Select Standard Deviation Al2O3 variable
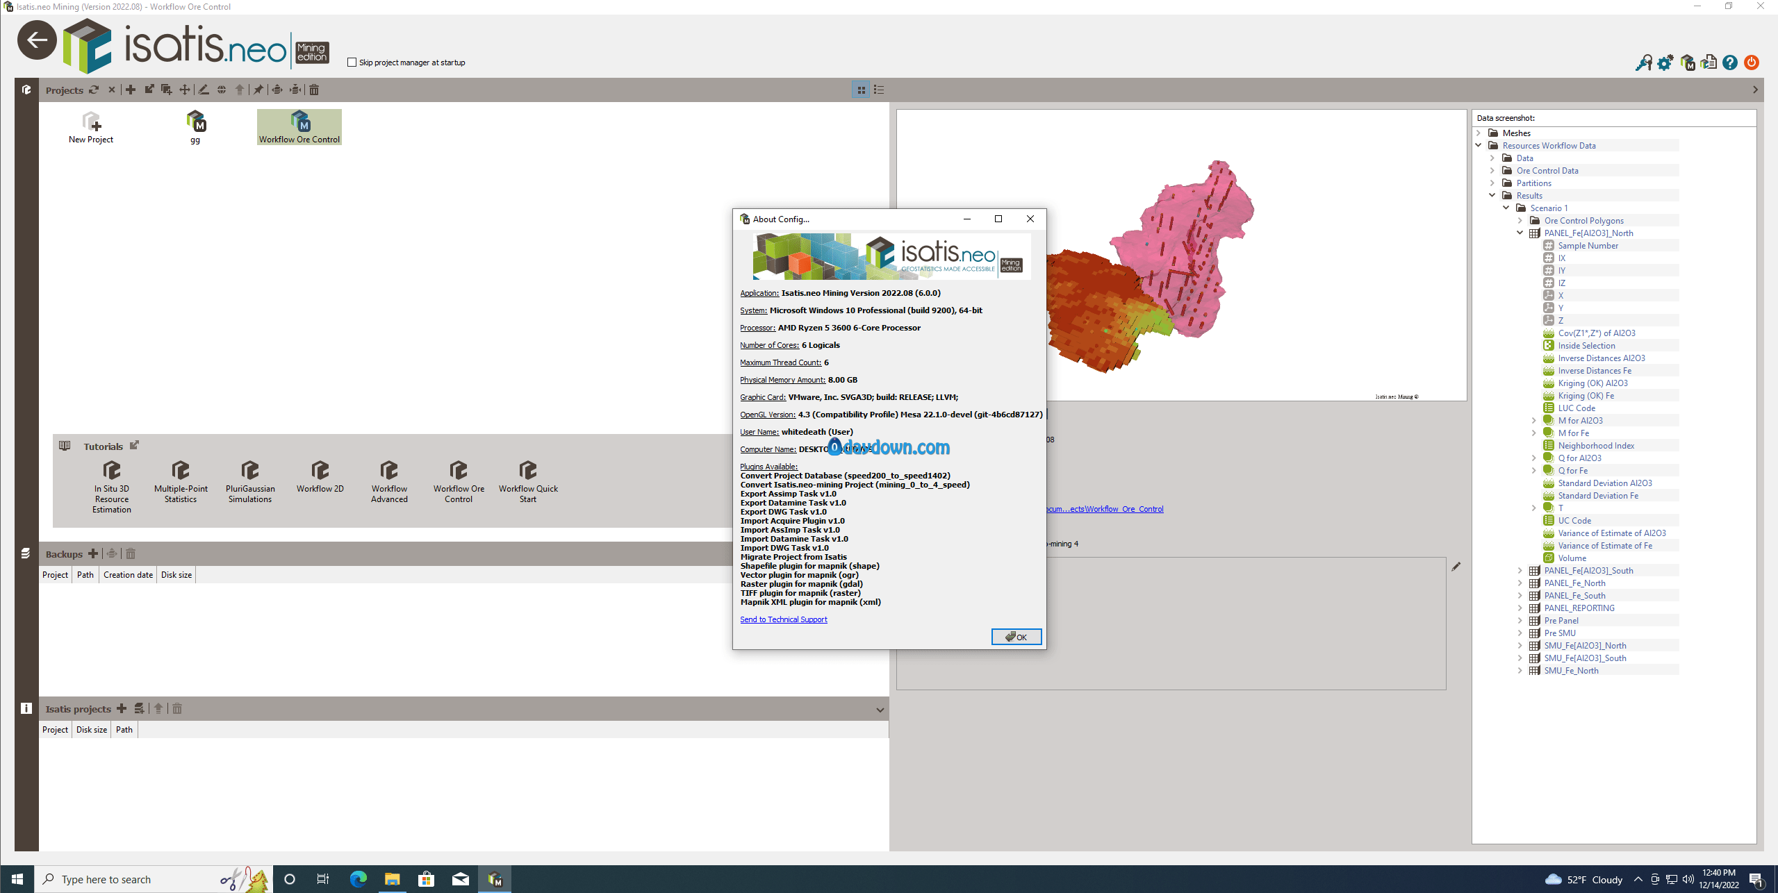Image resolution: width=1778 pixels, height=893 pixels. (x=1605, y=483)
